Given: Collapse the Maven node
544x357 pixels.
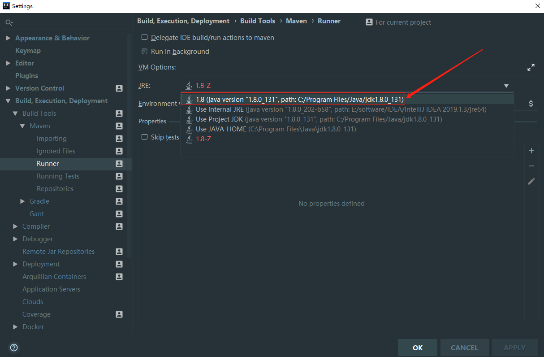Looking at the screenshot, I should 22,126.
